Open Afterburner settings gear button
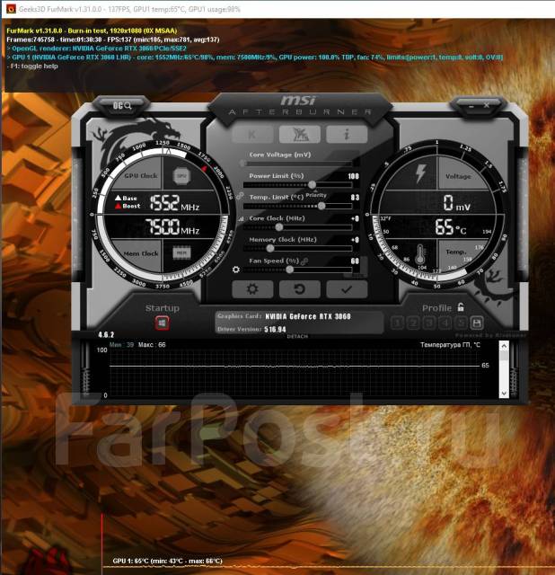Image resolution: width=555 pixels, height=575 pixels. (x=252, y=289)
